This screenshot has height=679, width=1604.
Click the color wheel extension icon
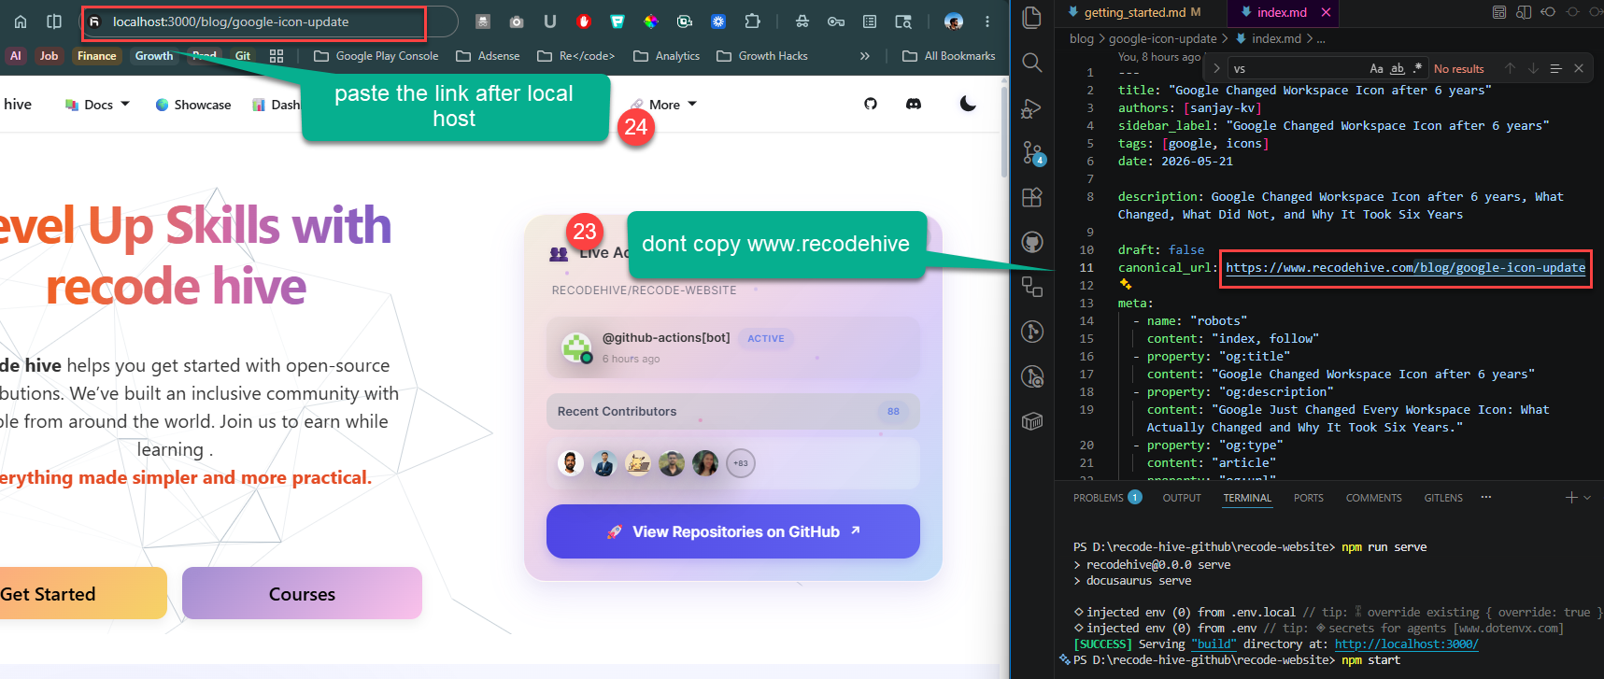[651, 21]
